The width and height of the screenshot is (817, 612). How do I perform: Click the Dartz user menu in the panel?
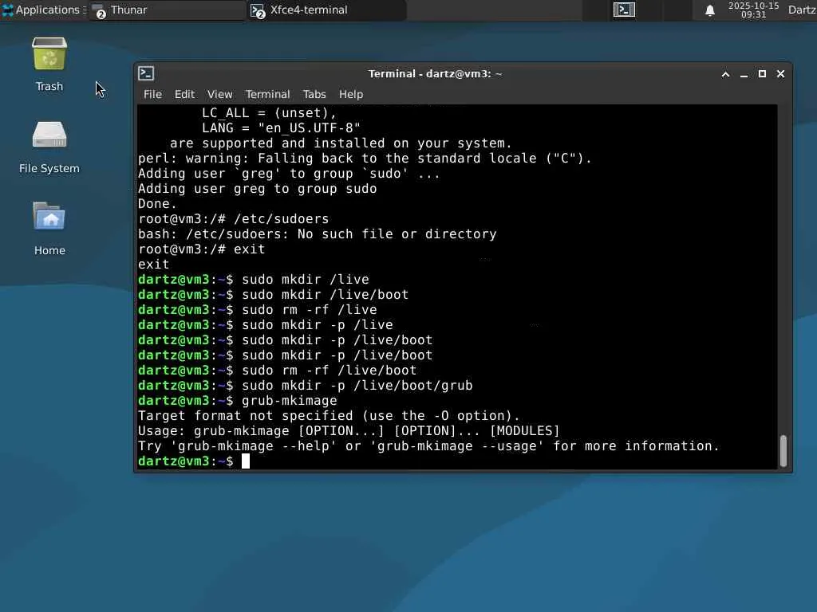802,10
